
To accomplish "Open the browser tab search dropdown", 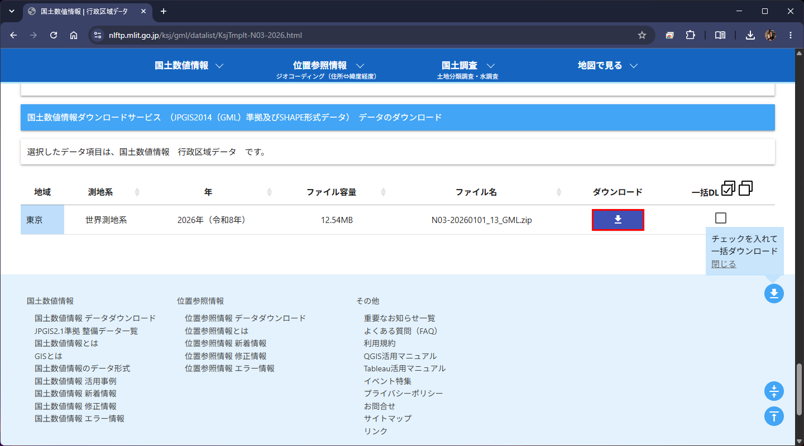I will tap(11, 11).
